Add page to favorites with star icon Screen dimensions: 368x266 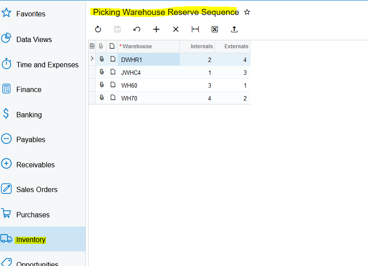point(247,12)
